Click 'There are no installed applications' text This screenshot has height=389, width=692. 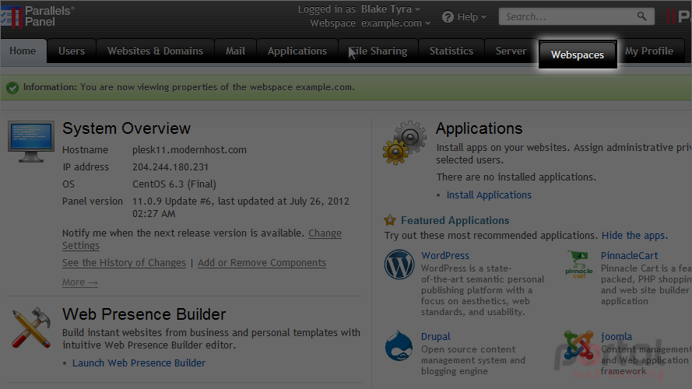(516, 177)
